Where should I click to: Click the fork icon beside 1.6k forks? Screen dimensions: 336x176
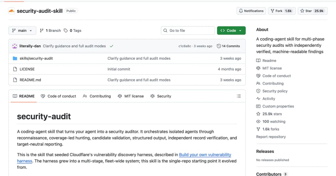click(x=258, y=129)
